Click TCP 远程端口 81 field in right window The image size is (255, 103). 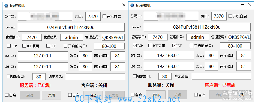[x=244, y=55]
